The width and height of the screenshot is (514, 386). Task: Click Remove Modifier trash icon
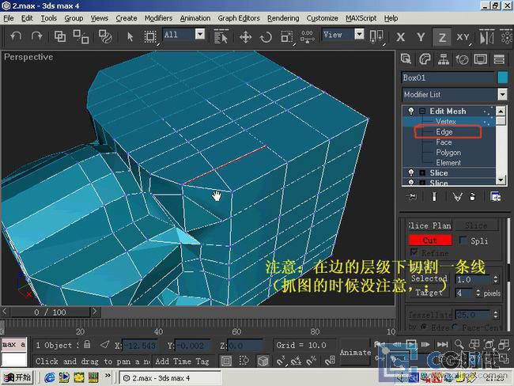(x=472, y=196)
